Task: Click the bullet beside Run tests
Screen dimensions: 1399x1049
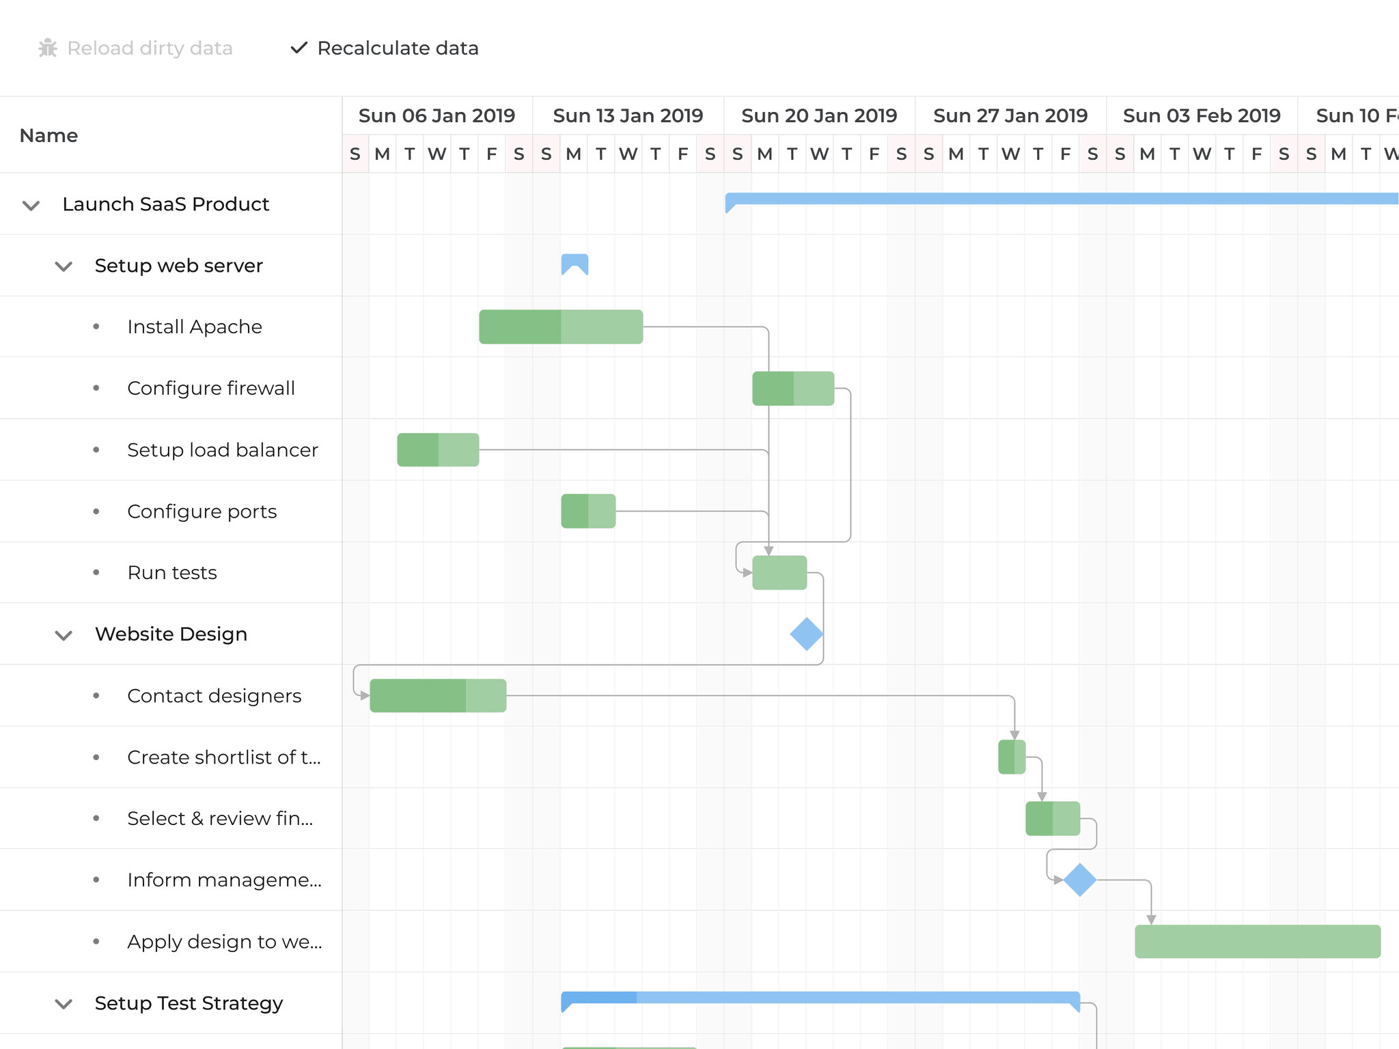Action: pyautogui.click(x=96, y=573)
